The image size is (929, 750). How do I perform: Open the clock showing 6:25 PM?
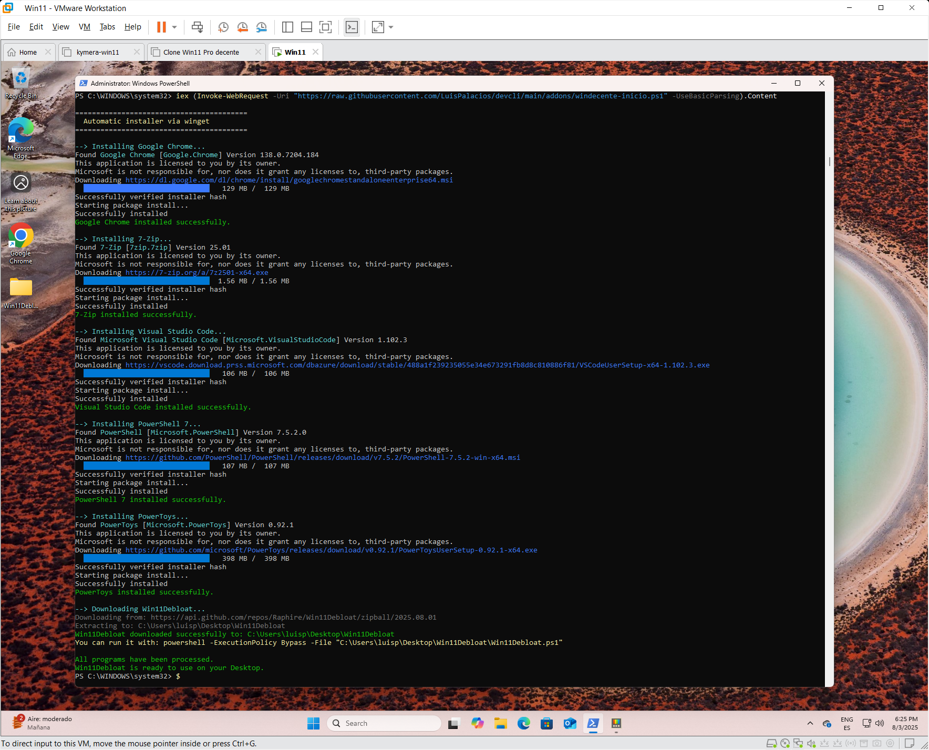click(905, 724)
